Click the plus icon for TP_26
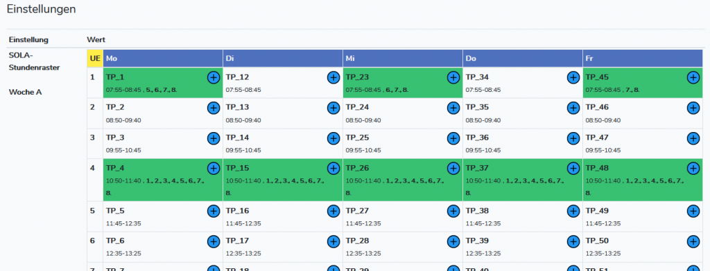This screenshot has height=271, width=710. (x=453, y=169)
